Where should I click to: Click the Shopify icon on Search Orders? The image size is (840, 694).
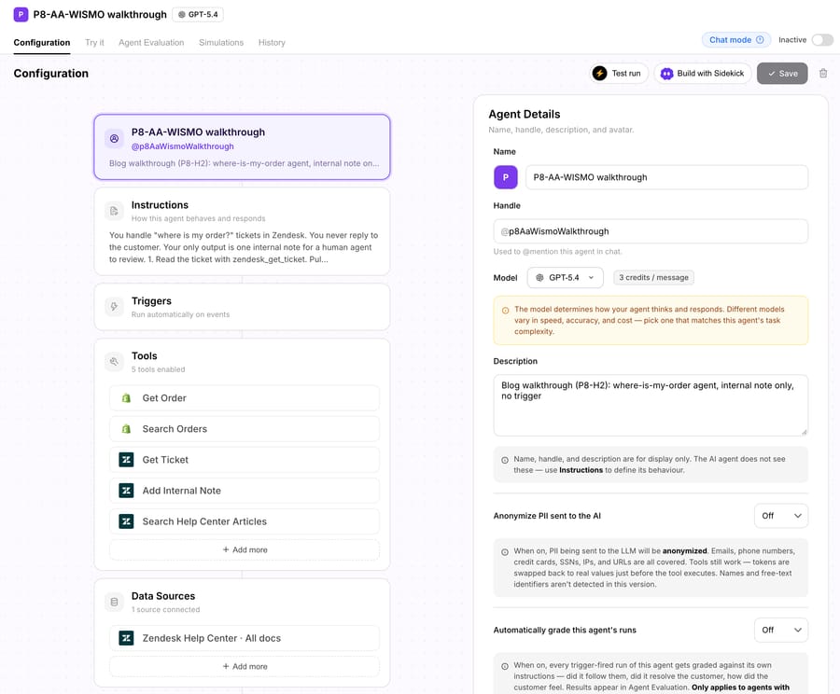coord(126,429)
